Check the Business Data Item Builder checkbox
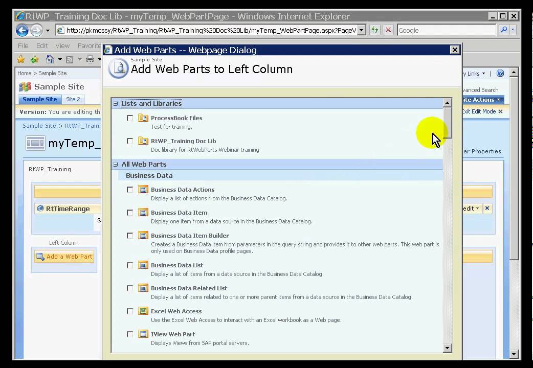The width and height of the screenshot is (533, 368). (130, 235)
